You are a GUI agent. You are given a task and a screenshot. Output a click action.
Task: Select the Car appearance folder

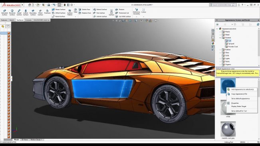tap(228, 41)
